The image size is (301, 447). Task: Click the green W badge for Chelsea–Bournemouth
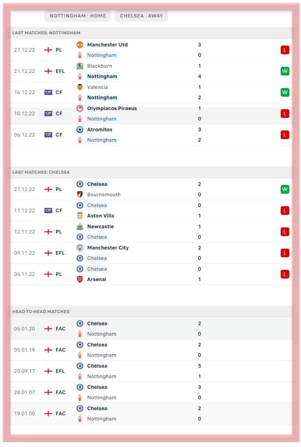[x=285, y=189]
